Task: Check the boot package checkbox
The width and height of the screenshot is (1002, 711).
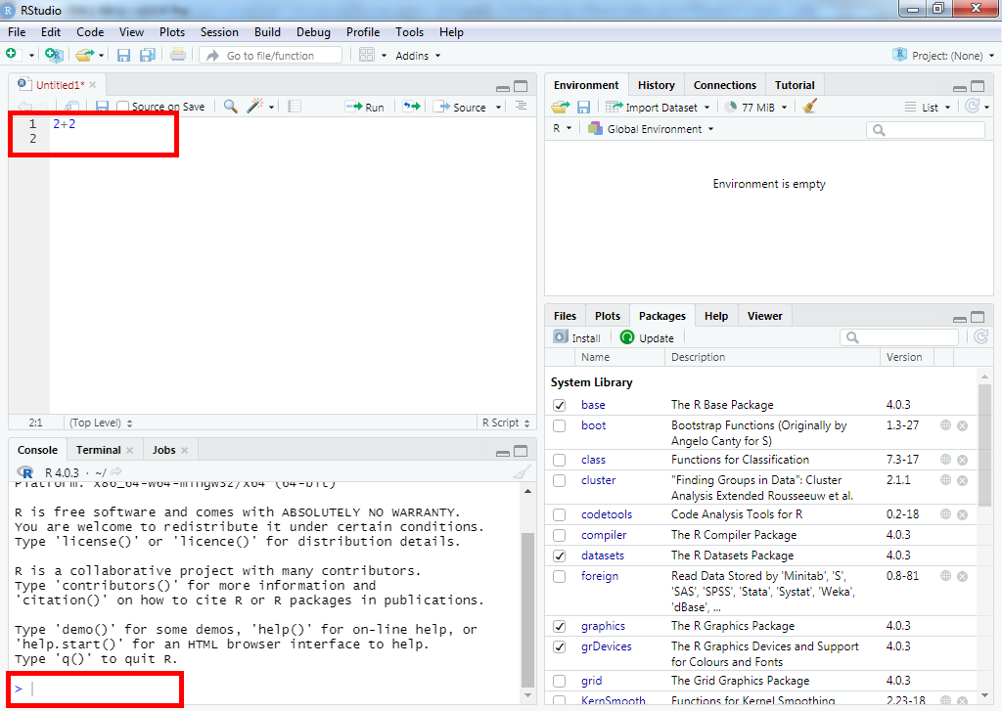Action: pos(559,426)
